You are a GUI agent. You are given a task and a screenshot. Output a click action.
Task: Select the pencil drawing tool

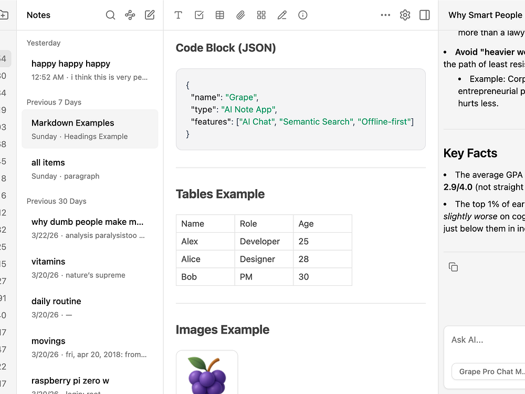coord(282,15)
